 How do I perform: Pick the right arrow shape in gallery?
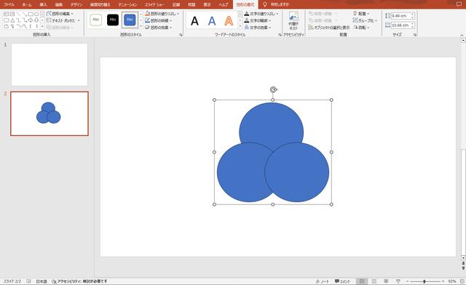pyautogui.click(x=31, y=20)
